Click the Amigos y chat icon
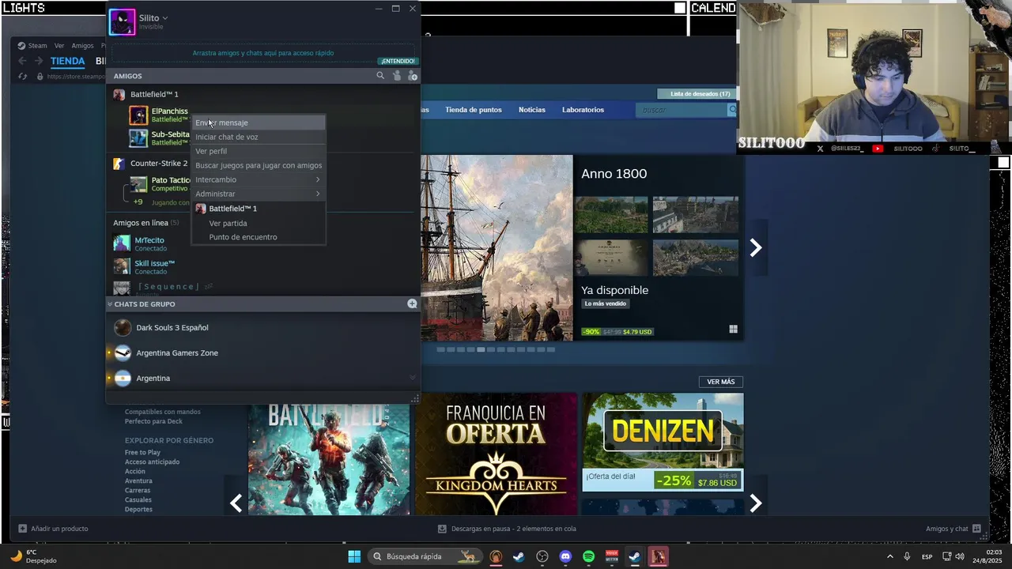The height and width of the screenshot is (569, 1012). [x=976, y=529]
